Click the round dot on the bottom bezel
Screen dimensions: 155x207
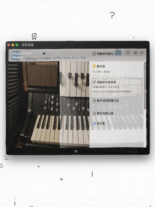(76, 151)
